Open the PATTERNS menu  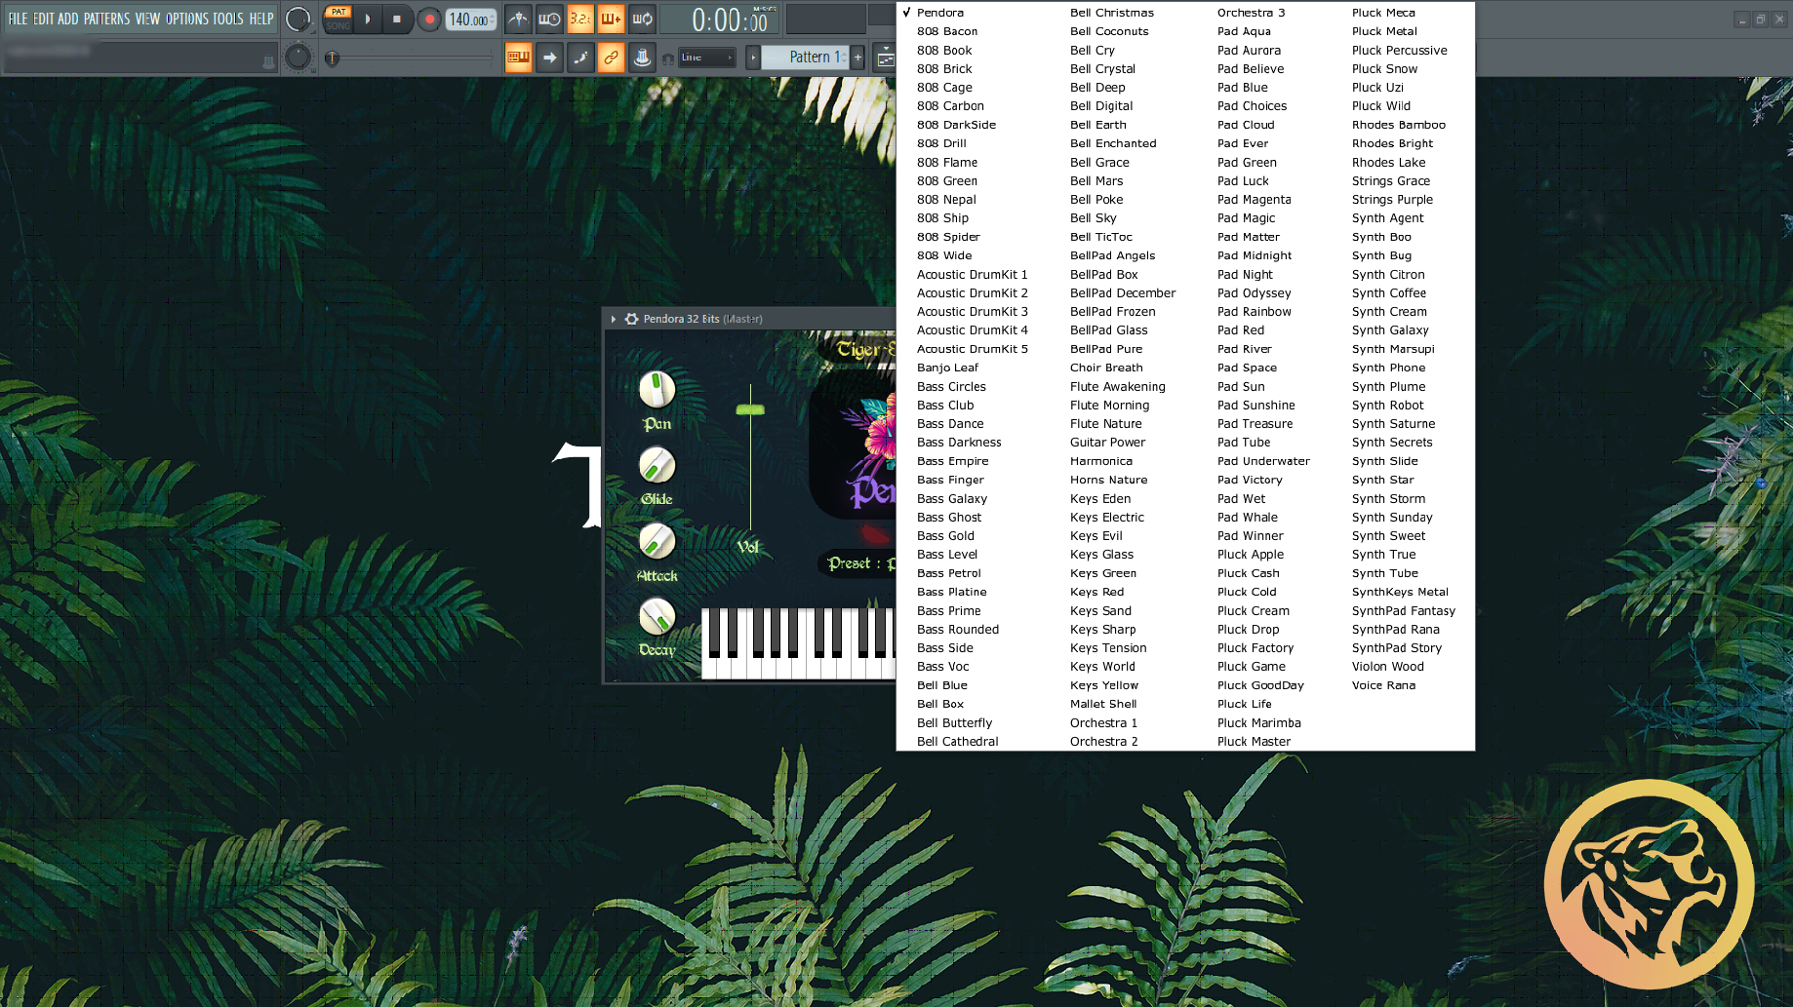coord(106,19)
